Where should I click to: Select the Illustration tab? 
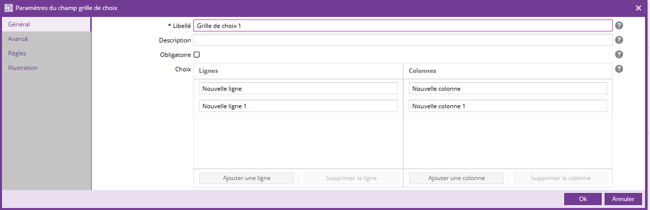(46, 67)
